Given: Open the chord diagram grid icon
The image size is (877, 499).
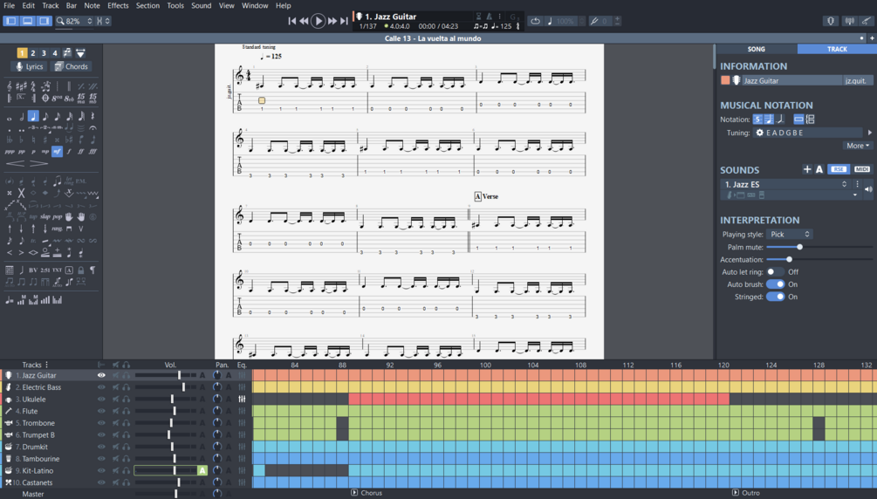Looking at the screenshot, I should [x=10, y=270].
